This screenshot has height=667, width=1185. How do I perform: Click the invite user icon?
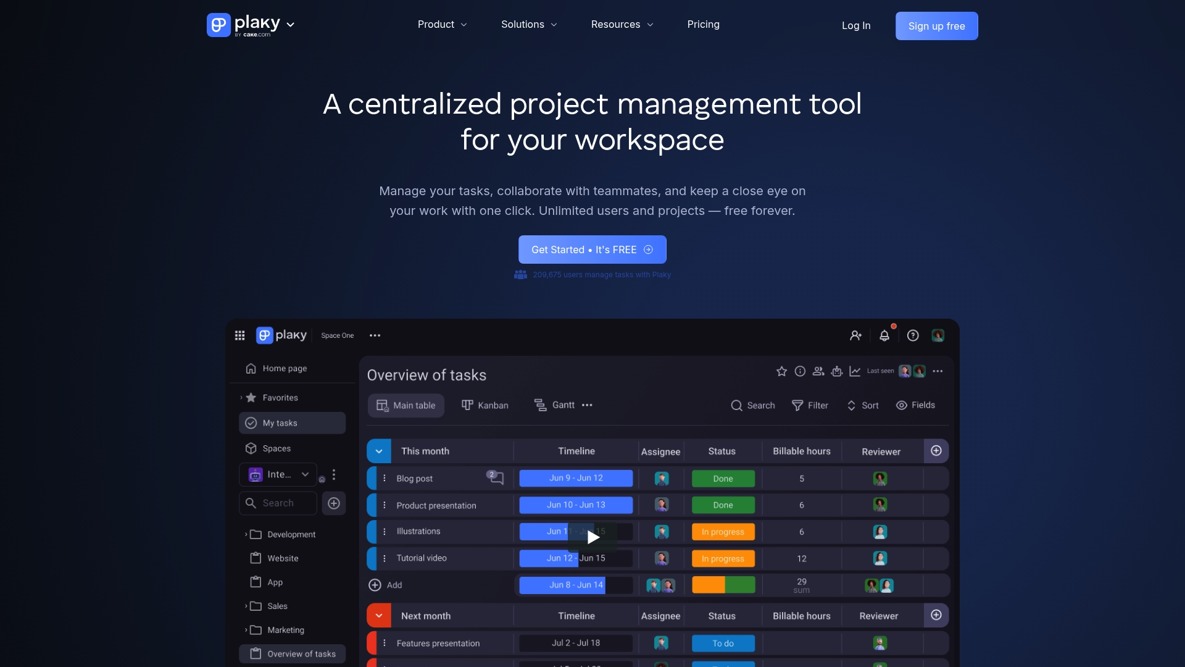pyautogui.click(x=855, y=335)
